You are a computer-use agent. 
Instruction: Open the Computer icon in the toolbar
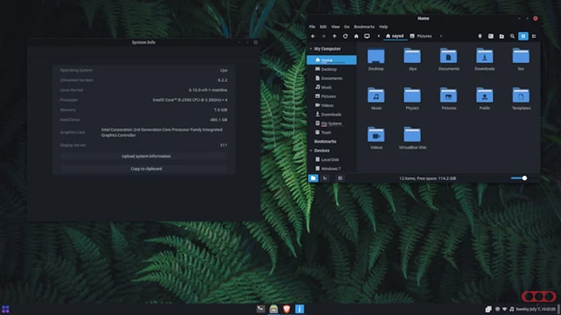[367, 36]
